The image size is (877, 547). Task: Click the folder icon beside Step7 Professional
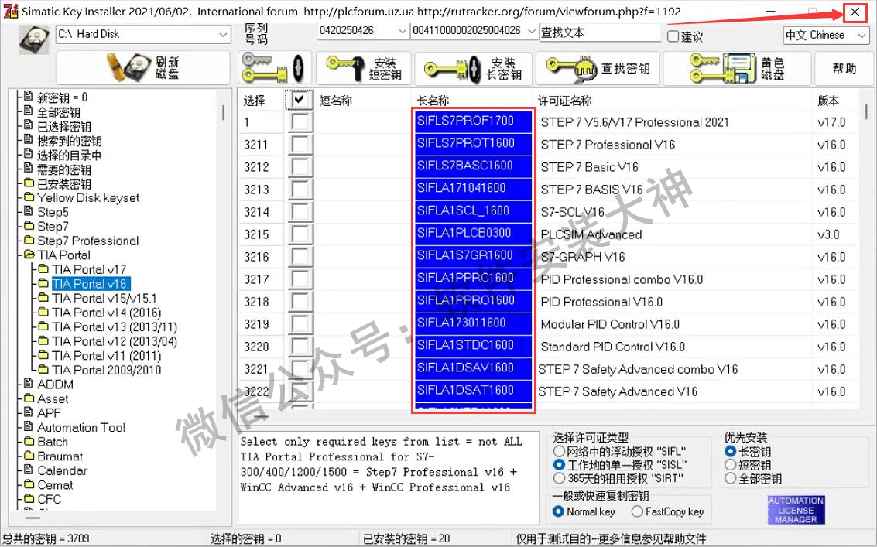pos(29,241)
